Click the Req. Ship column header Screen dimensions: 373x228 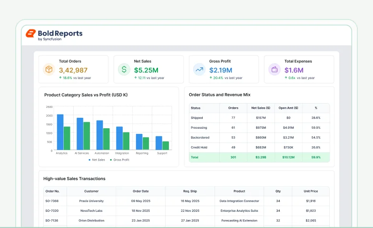point(190,191)
